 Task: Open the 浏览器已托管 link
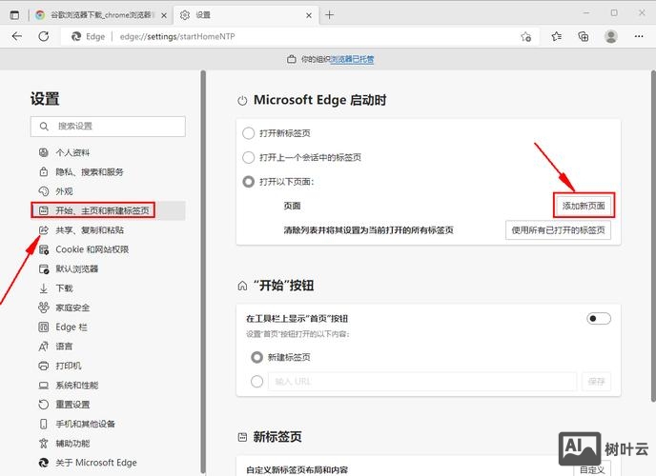coord(352,59)
